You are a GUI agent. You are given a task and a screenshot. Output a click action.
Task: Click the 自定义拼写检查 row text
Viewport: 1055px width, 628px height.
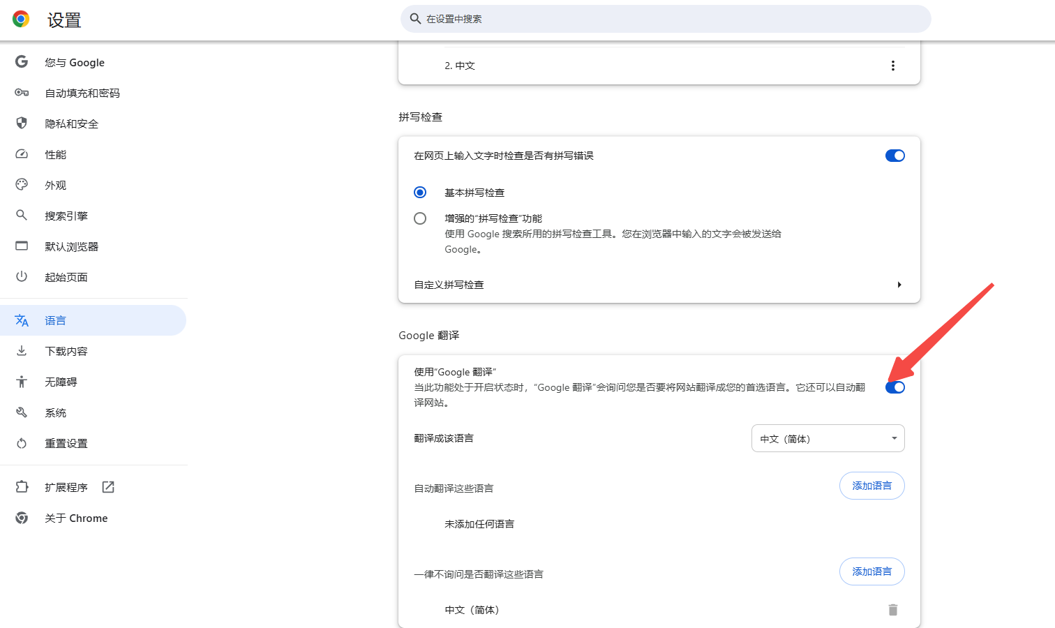tap(449, 285)
